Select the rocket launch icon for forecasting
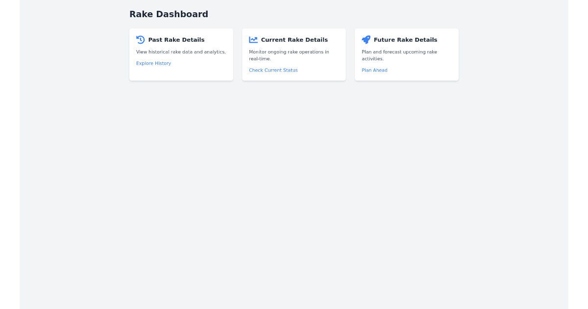This screenshot has width=588, height=309. click(366, 39)
